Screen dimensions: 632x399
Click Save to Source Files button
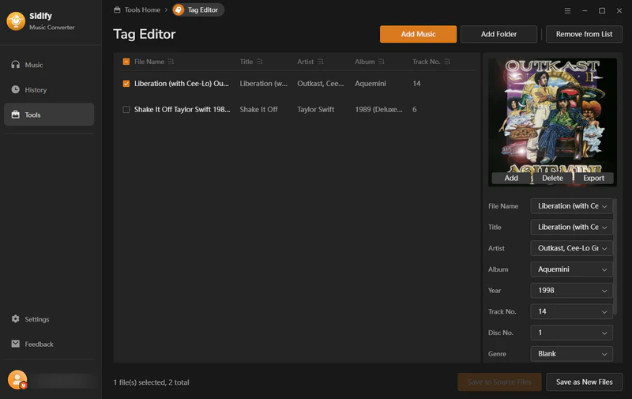coord(499,382)
